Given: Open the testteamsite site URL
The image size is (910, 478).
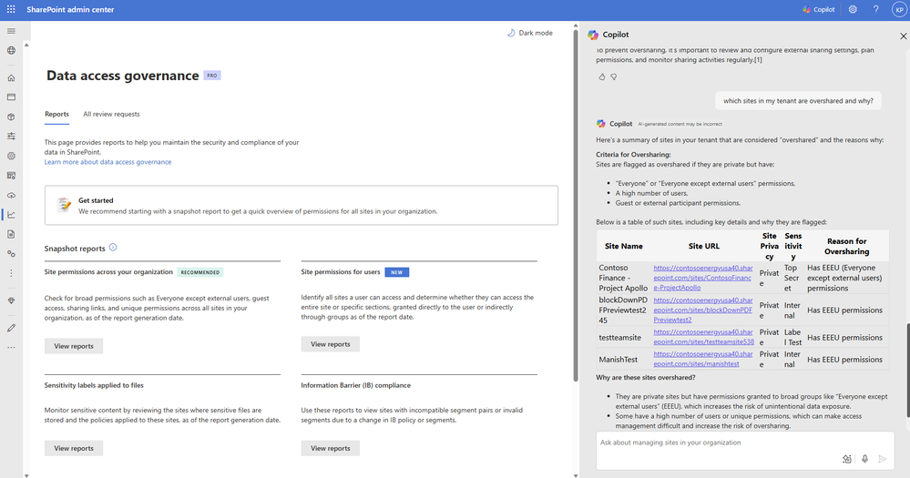Looking at the screenshot, I should coord(703,337).
